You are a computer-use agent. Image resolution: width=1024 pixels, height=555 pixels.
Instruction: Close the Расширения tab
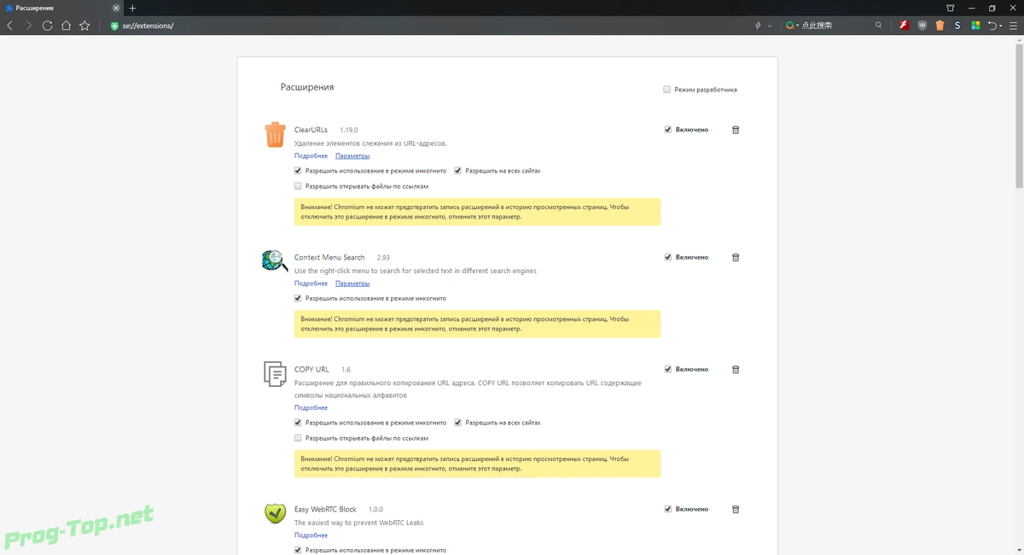(x=116, y=8)
